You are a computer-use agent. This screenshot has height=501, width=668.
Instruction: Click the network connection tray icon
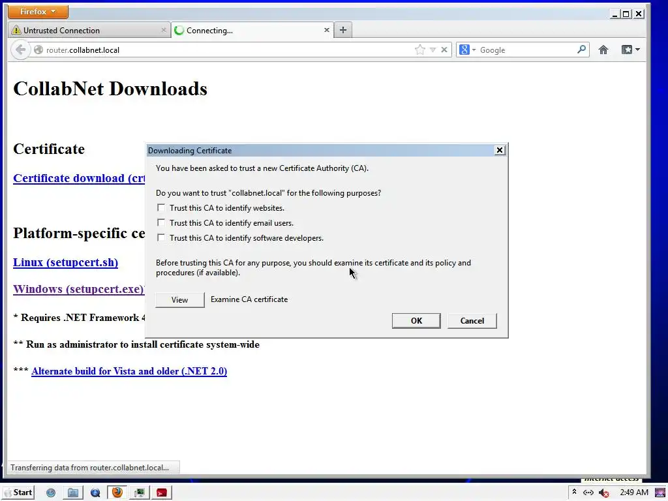[x=588, y=493]
